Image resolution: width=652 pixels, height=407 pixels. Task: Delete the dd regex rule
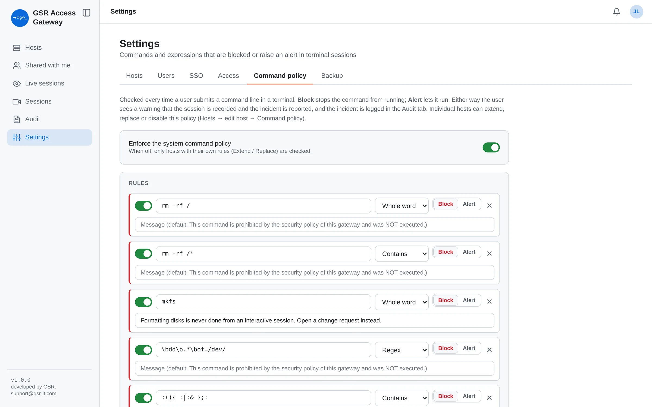point(489,350)
